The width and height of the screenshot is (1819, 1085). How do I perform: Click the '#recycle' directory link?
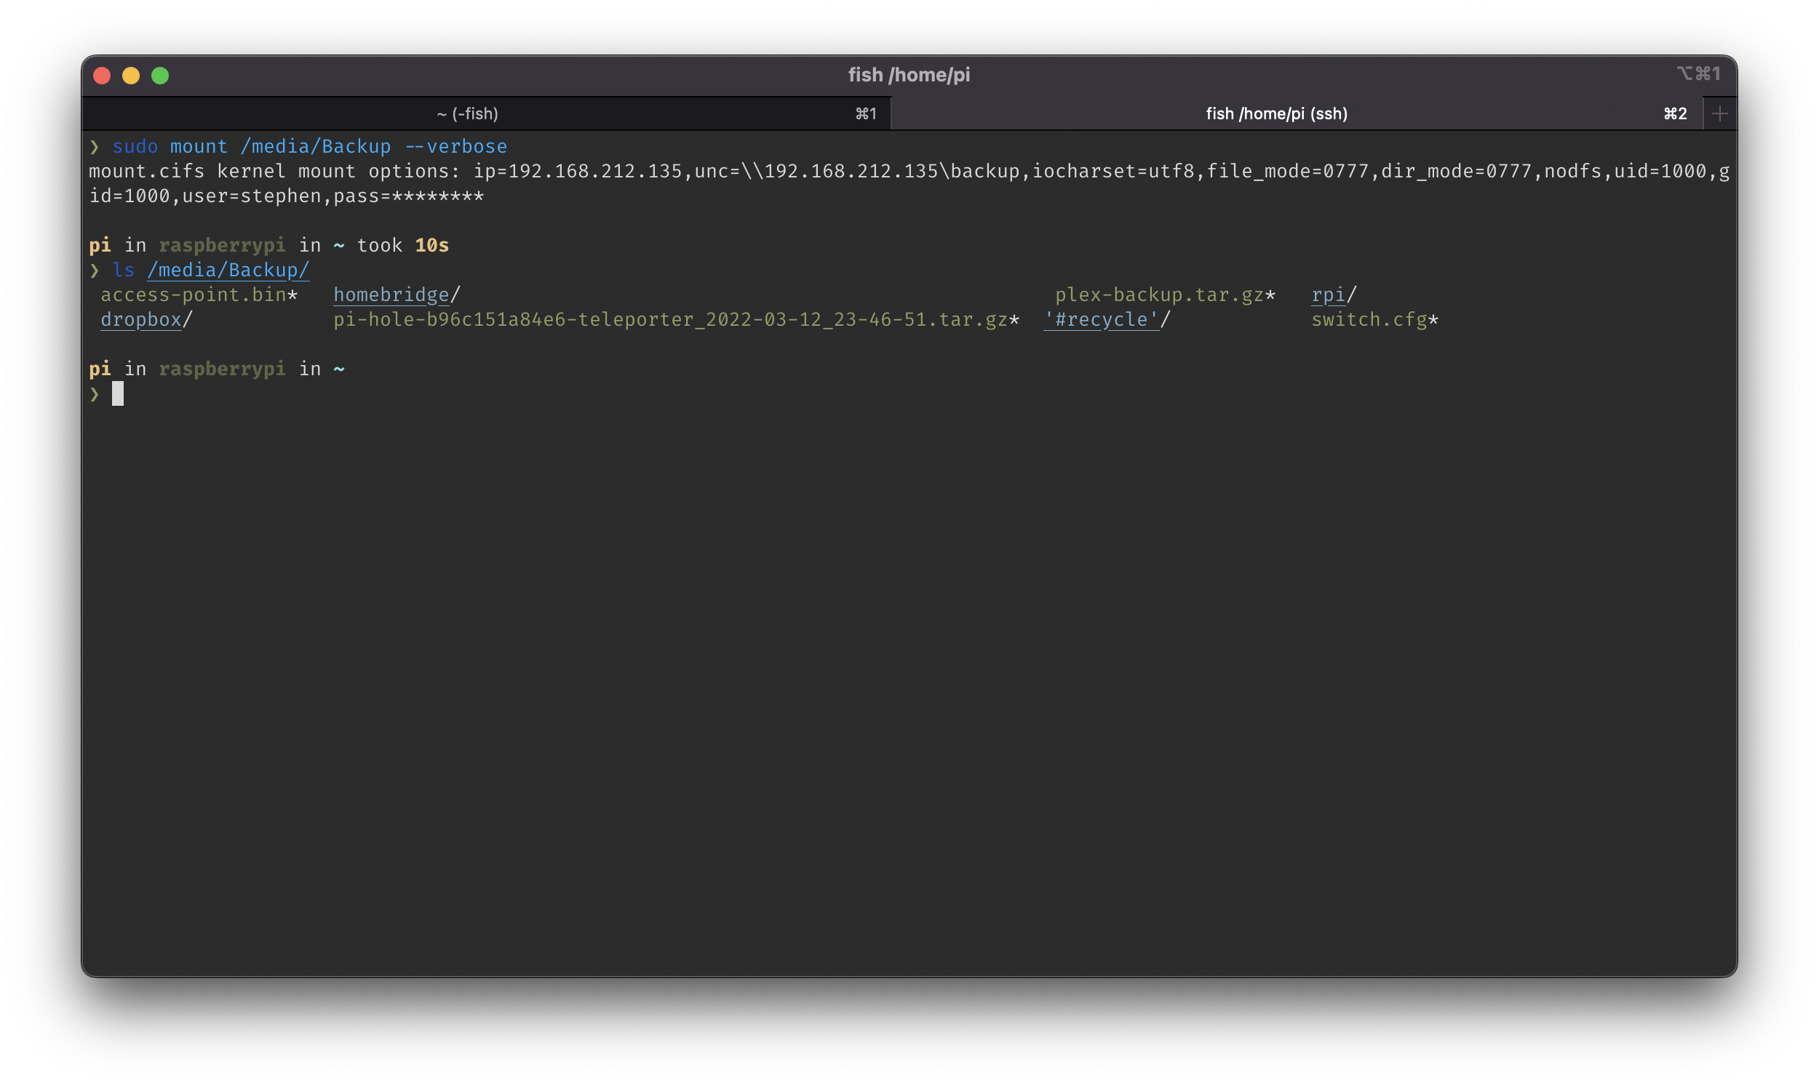(x=1101, y=319)
